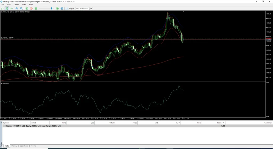Image resolution: width=273 pixels, height=149 pixels.
Task: Adjust the visualization speed slider
Action: pos(52,8)
